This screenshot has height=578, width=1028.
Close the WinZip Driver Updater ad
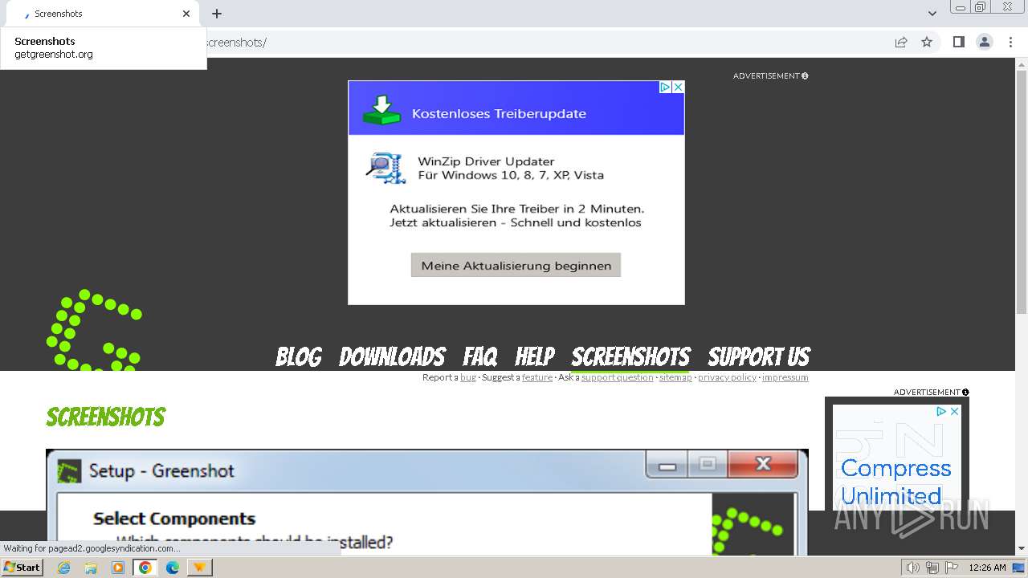678,87
